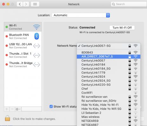
Task: Click the signal icon on 8D0B43 row
Action: coord(136,52)
